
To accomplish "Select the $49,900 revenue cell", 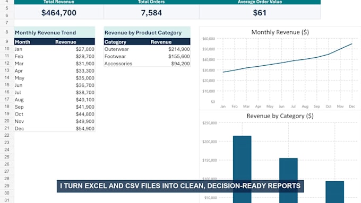I will point(85,121).
